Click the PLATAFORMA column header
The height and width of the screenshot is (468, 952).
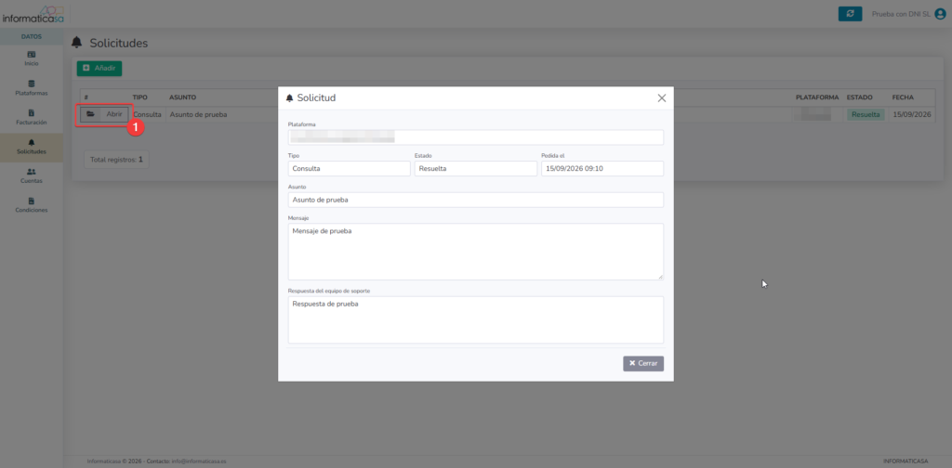coord(817,97)
